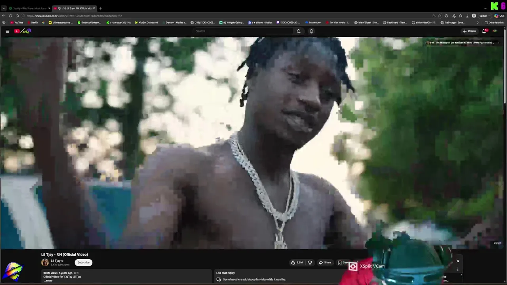The image size is (507, 285).
Task: Open the Lil Tjay channel name link
Action: pos(55,261)
